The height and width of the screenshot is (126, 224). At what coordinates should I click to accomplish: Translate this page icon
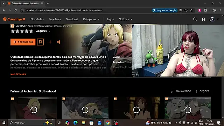[x=181, y=10]
